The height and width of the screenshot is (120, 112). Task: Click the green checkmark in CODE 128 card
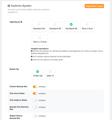38,72
